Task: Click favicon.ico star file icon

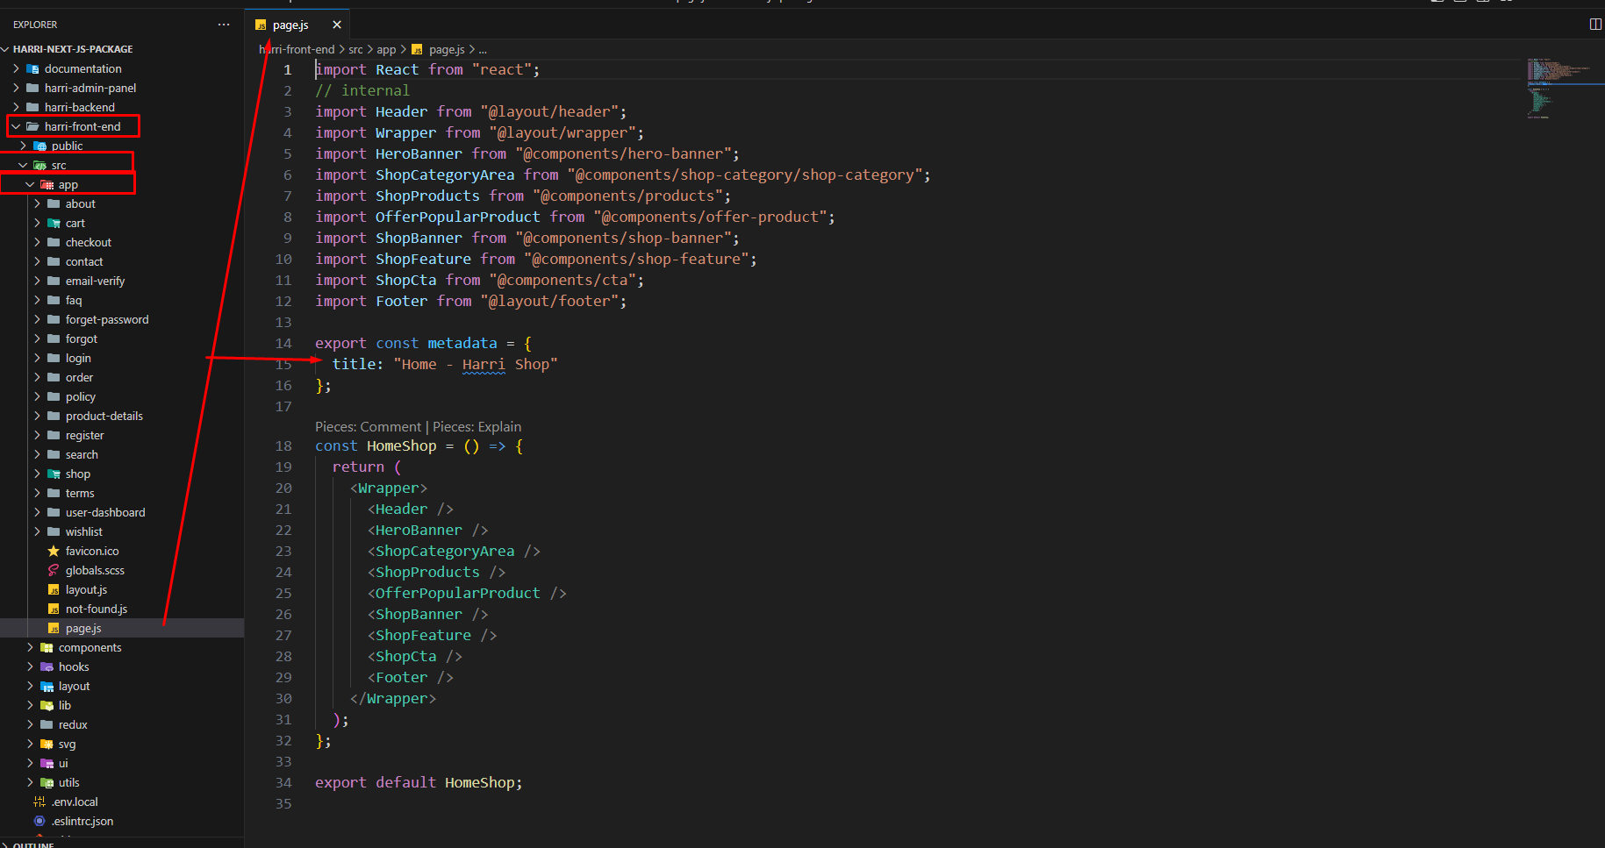Action: click(x=54, y=551)
